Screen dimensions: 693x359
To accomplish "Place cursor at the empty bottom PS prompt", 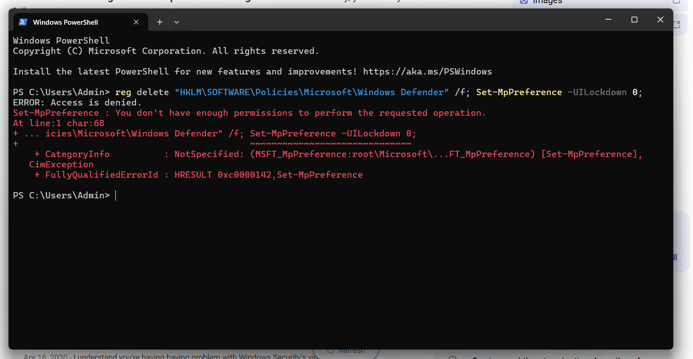I will (x=116, y=196).
